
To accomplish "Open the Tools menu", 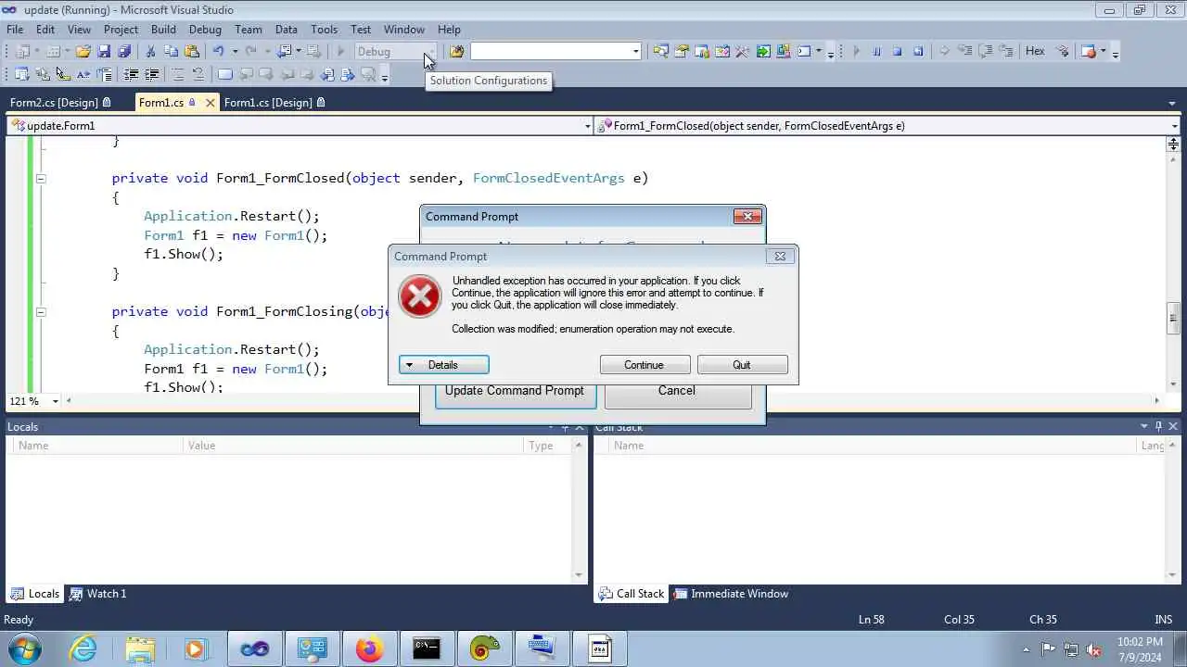I will pyautogui.click(x=324, y=30).
